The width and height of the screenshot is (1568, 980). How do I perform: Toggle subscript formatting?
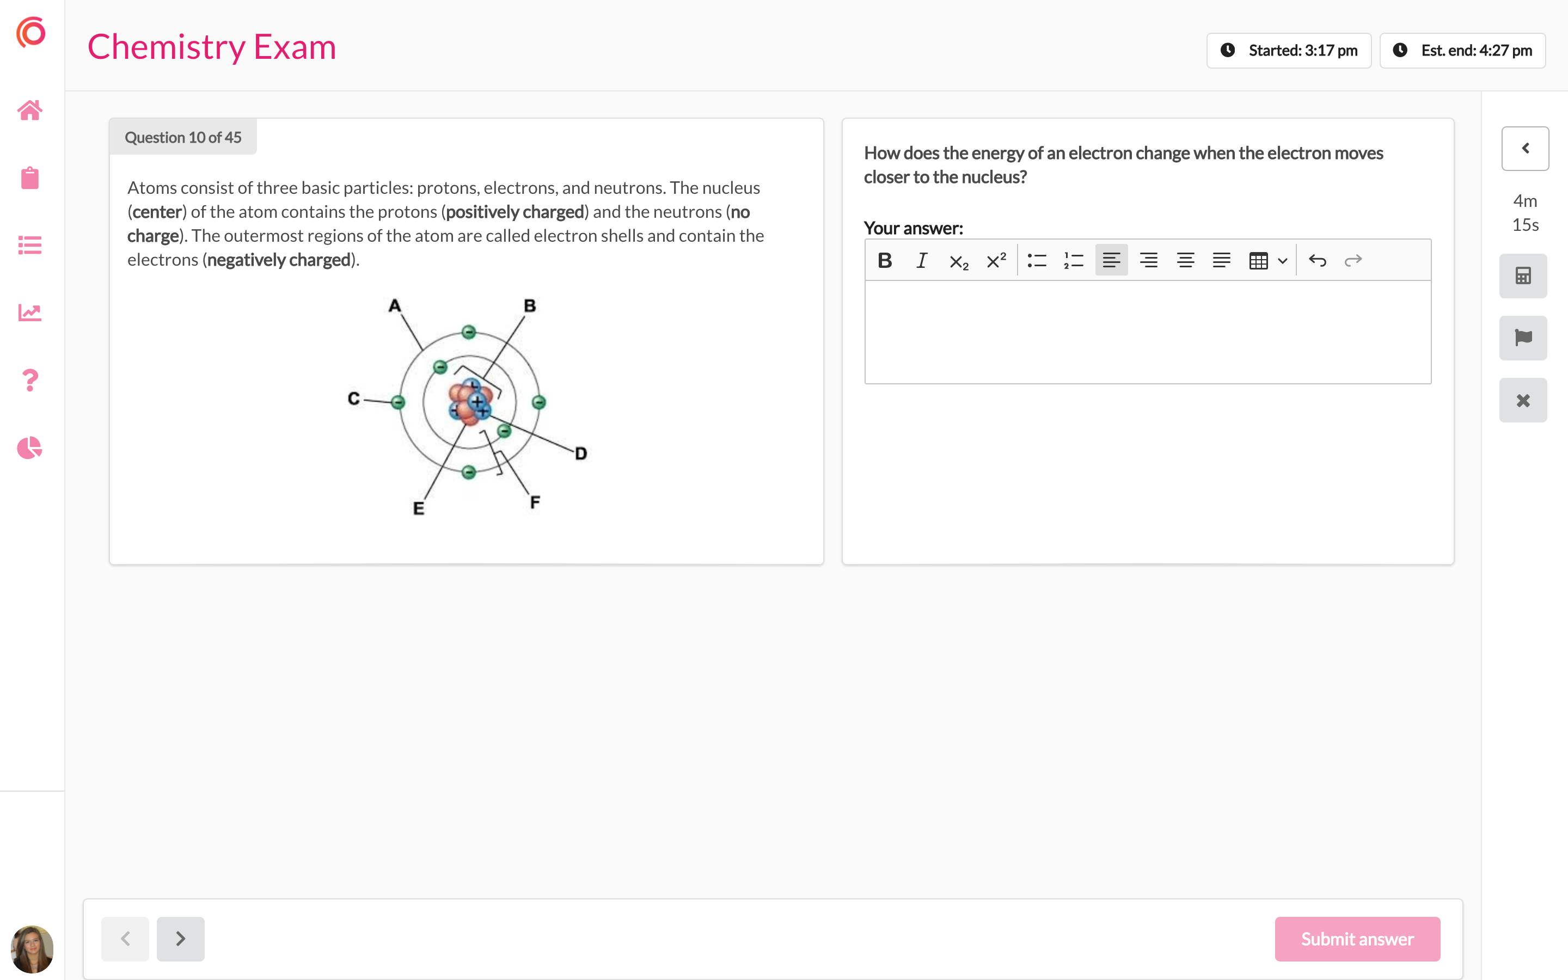[959, 261]
